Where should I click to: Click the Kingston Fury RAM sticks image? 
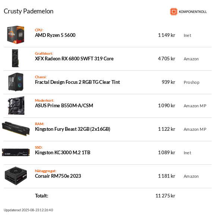(x=16, y=129)
